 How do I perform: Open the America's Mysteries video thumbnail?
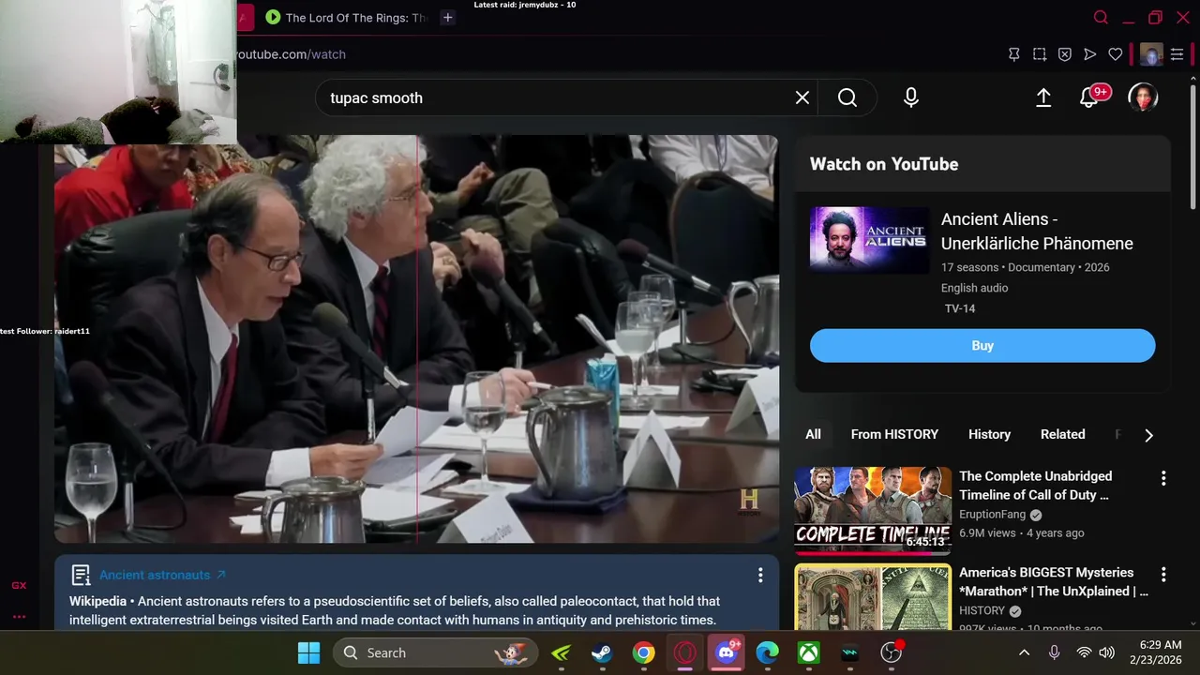point(873,597)
